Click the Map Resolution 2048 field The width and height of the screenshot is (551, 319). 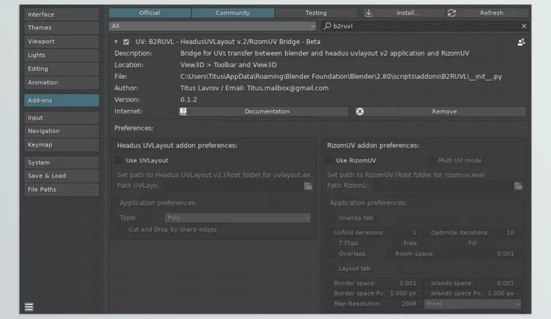click(x=374, y=304)
